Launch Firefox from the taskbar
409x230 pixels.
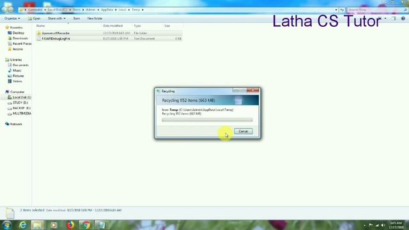point(70,225)
